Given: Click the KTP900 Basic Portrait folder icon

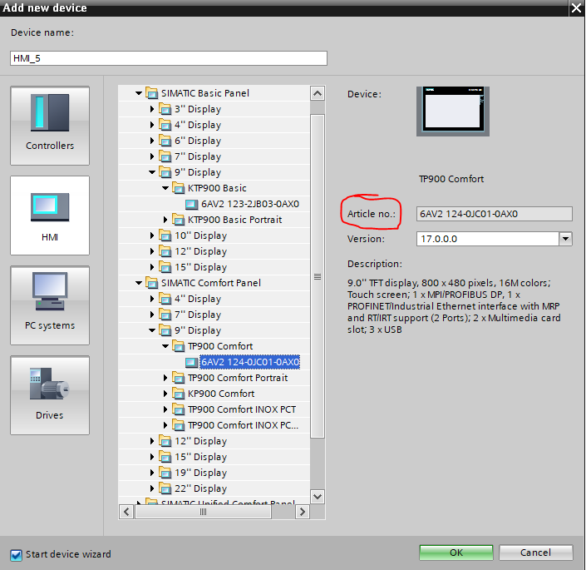Looking at the screenshot, I should (x=178, y=220).
